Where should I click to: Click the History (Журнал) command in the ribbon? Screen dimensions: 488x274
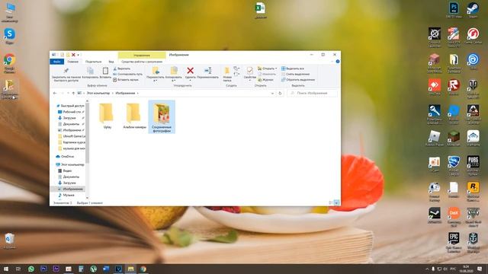tap(266, 80)
